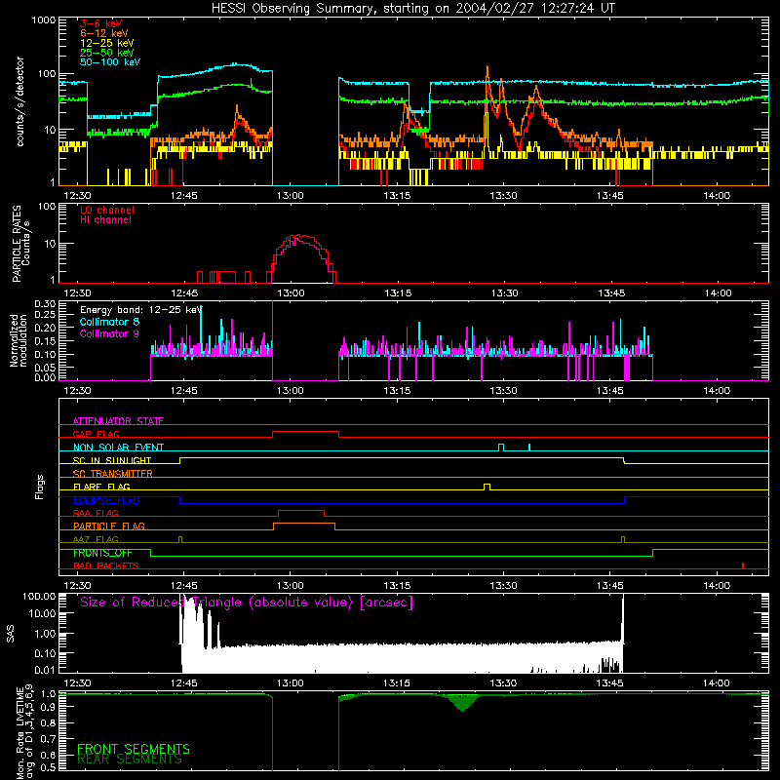Image resolution: width=780 pixels, height=780 pixels.
Task: Click the 13:30 tick label under the modulation panel
Action: tap(503, 391)
